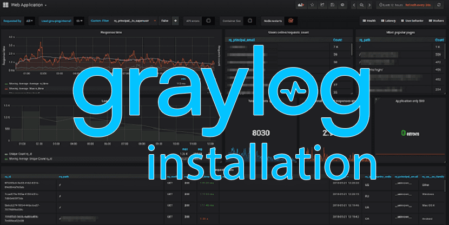Shift time range forward with right arrow

click(x=370, y=5)
